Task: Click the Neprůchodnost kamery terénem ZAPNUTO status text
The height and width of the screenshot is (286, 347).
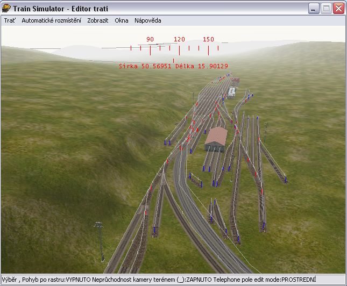Action: (152, 280)
